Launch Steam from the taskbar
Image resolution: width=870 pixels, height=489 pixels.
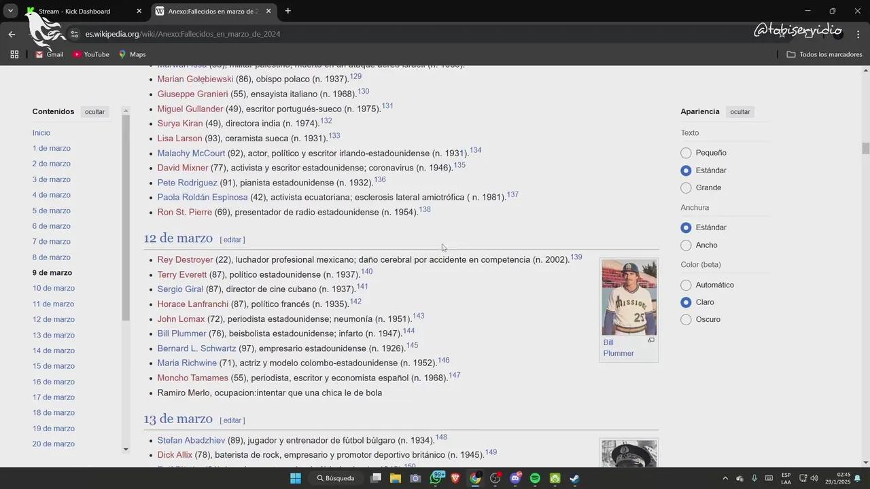tap(574, 478)
